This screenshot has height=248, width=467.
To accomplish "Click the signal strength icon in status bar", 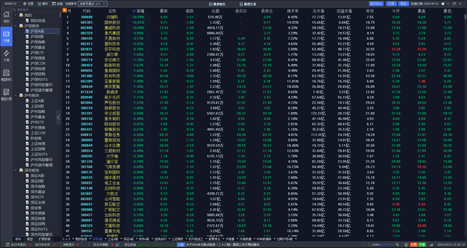I will tap(431, 245).
